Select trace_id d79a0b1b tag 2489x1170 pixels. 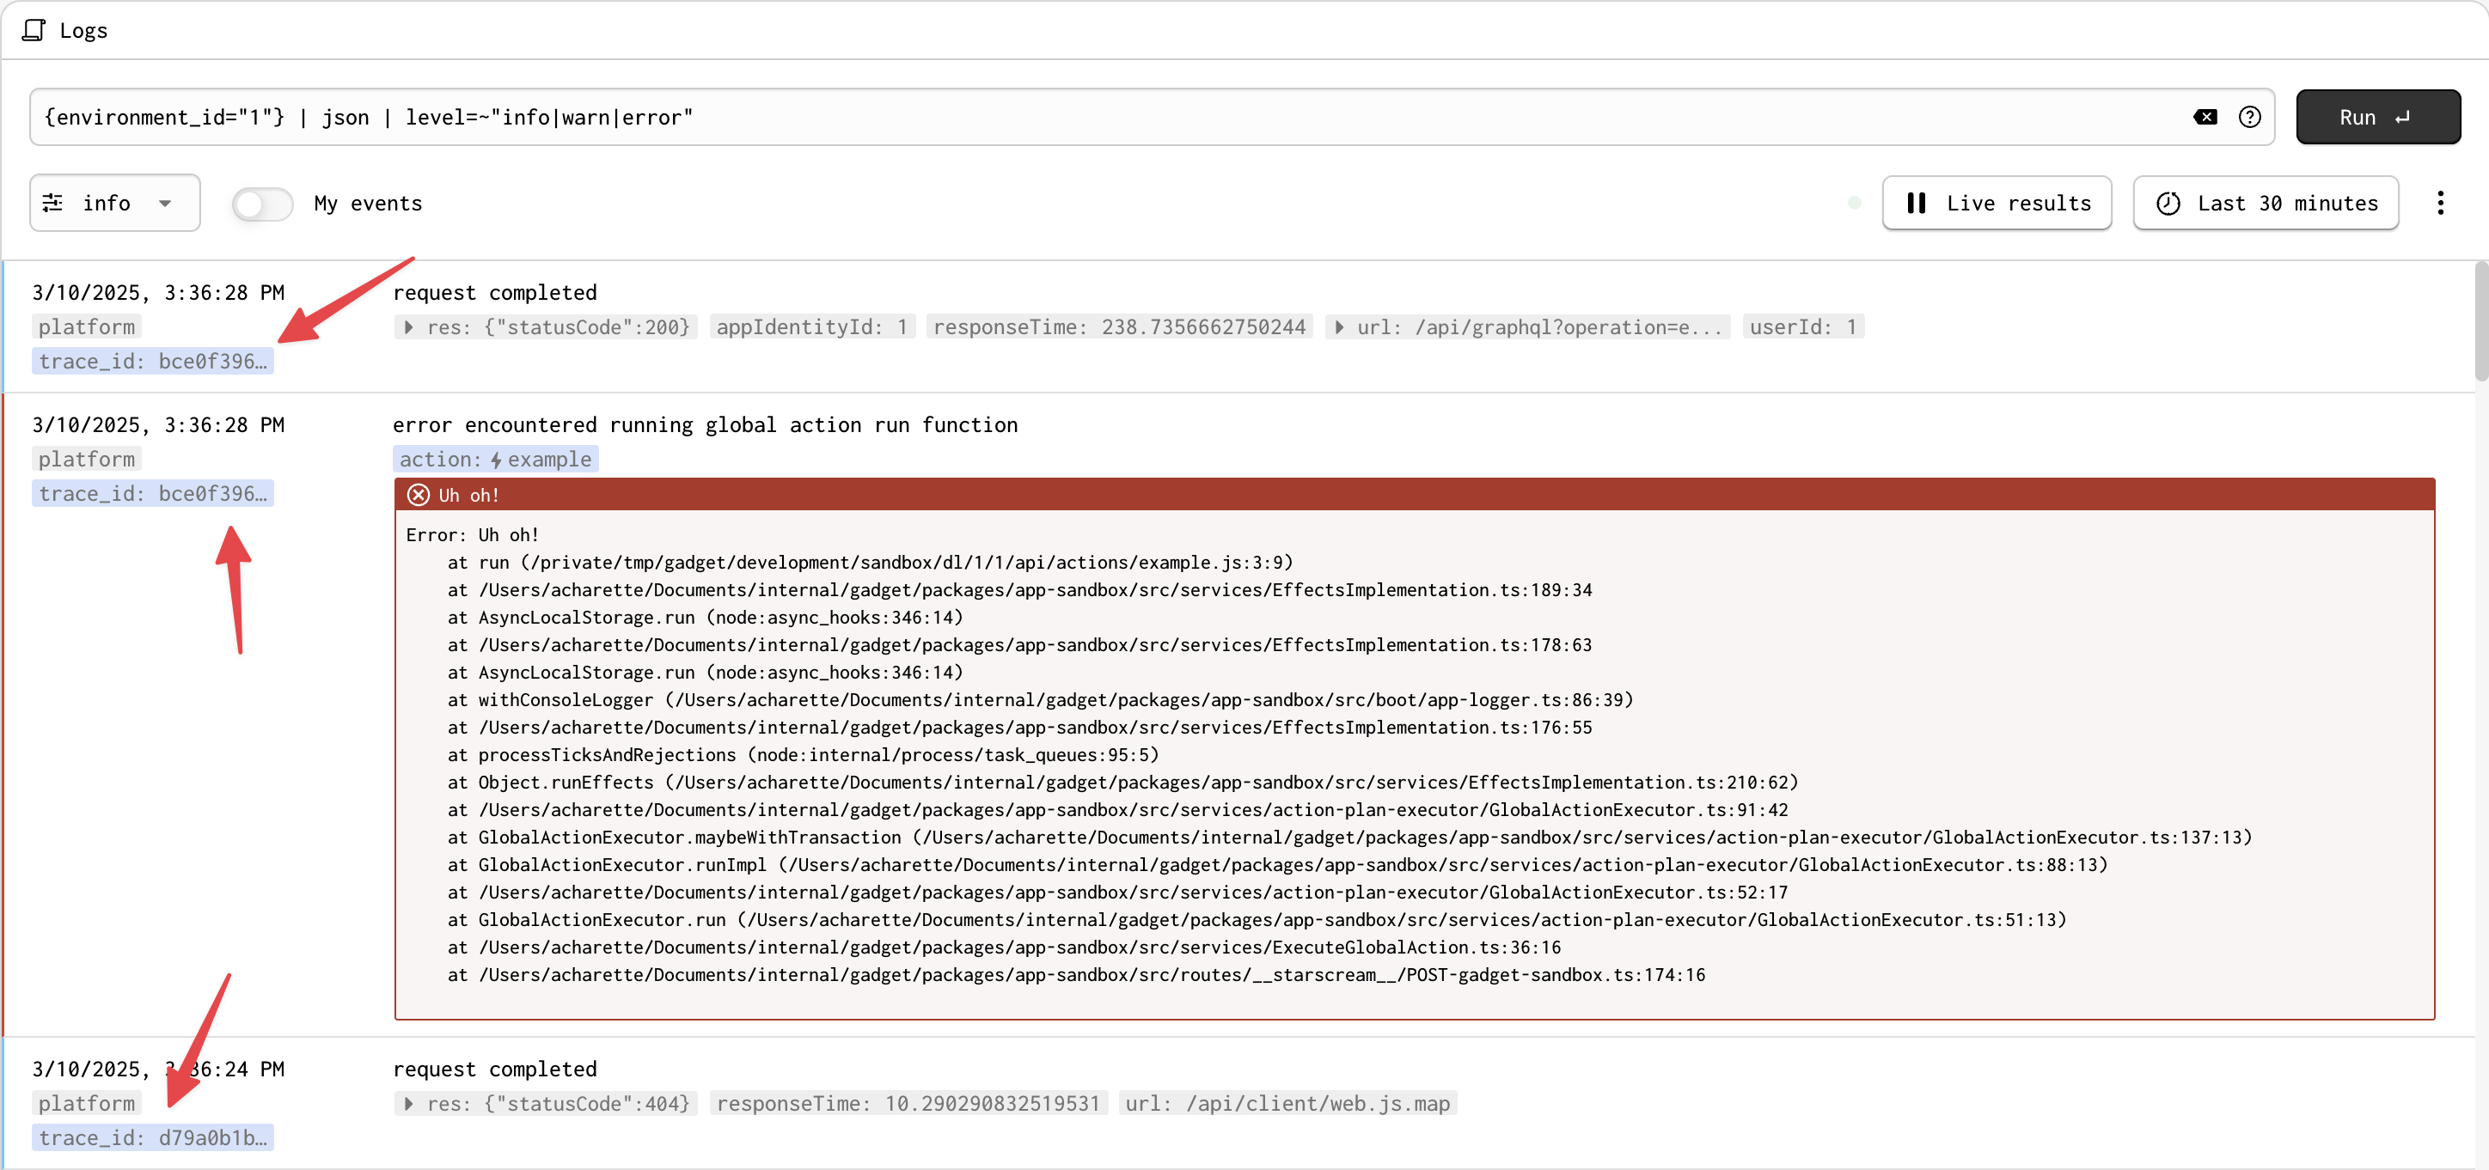coord(153,1137)
